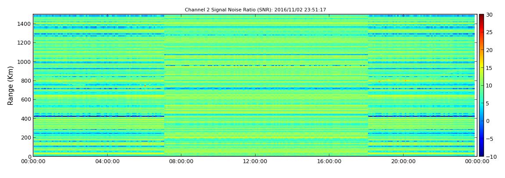505x178 pixels.
Task: Click the x-axis tick label '08:00:00'
Action: 181,161
